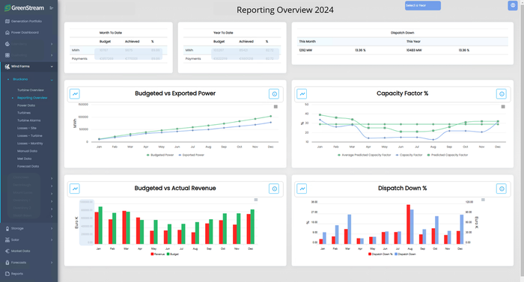Click the Dispatch Down % chart type icon
This screenshot has width=524, height=282.
pyautogui.click(x=302, y=188)
